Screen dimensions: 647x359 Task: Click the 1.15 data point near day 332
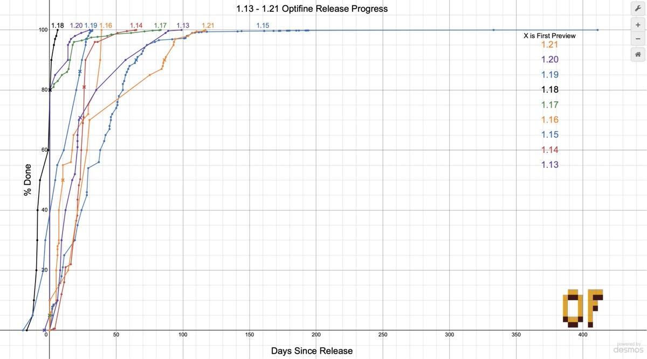493,30
